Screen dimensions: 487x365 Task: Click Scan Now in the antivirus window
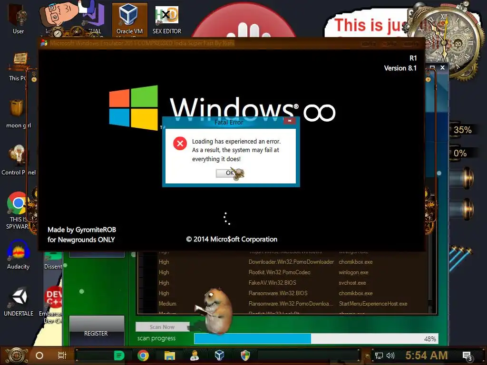pyautogui.click(x=163, y=327)
